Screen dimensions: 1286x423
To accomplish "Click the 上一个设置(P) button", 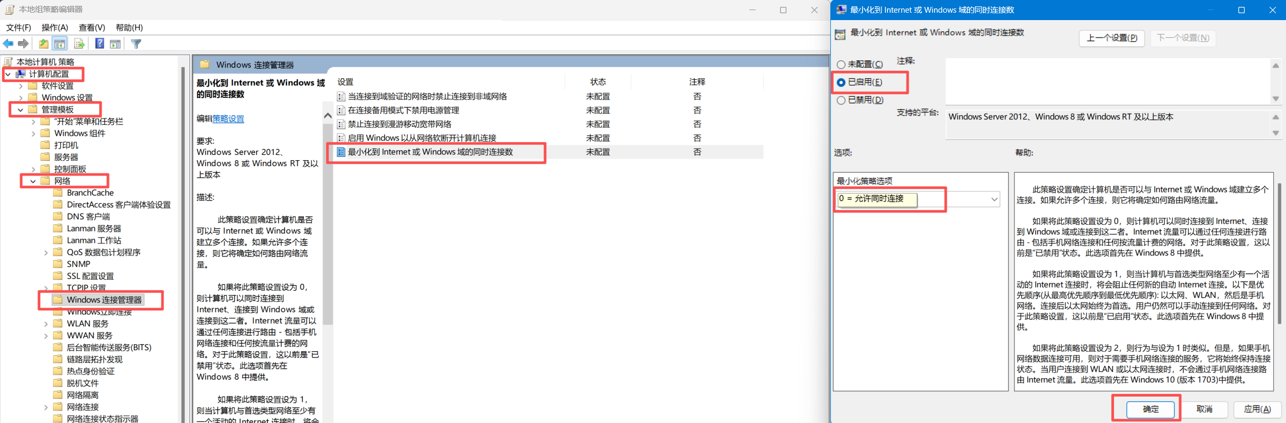I will click(1112, 38).
